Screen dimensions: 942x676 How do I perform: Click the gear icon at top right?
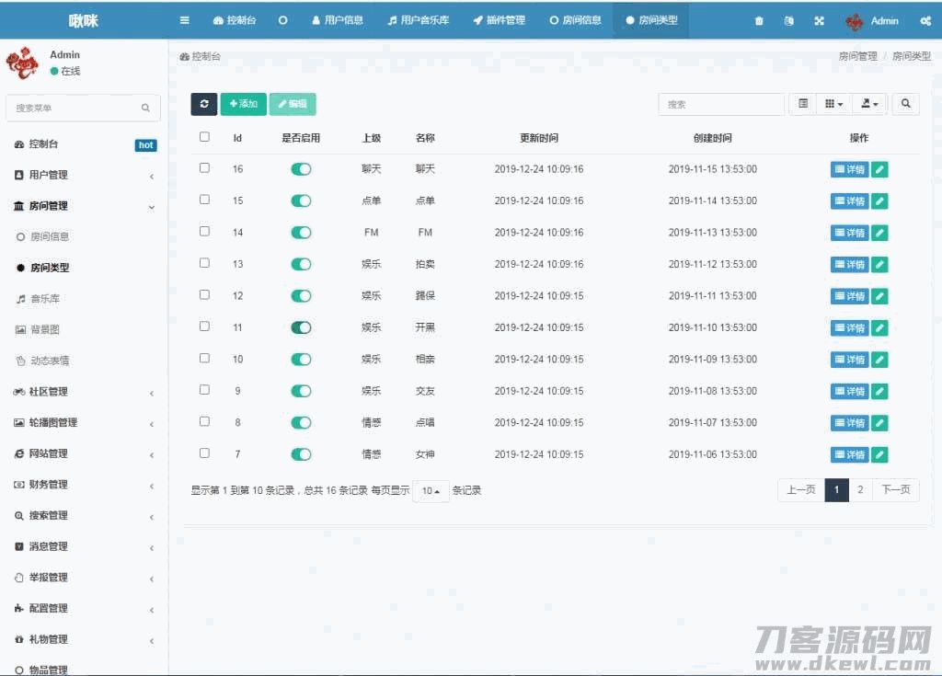click(925, 19)
